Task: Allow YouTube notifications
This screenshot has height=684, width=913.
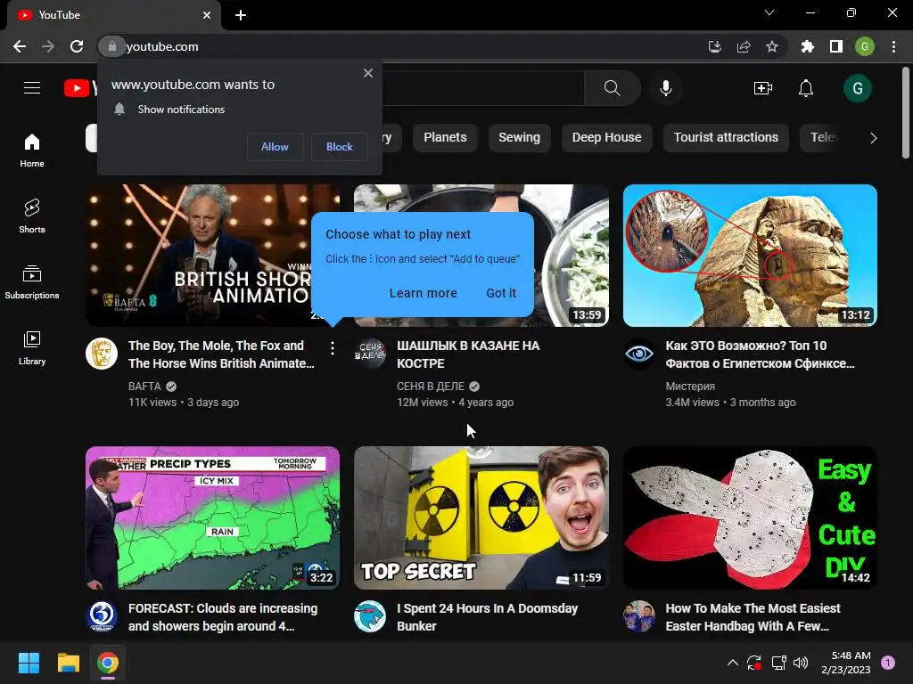Action: (275, 147)
